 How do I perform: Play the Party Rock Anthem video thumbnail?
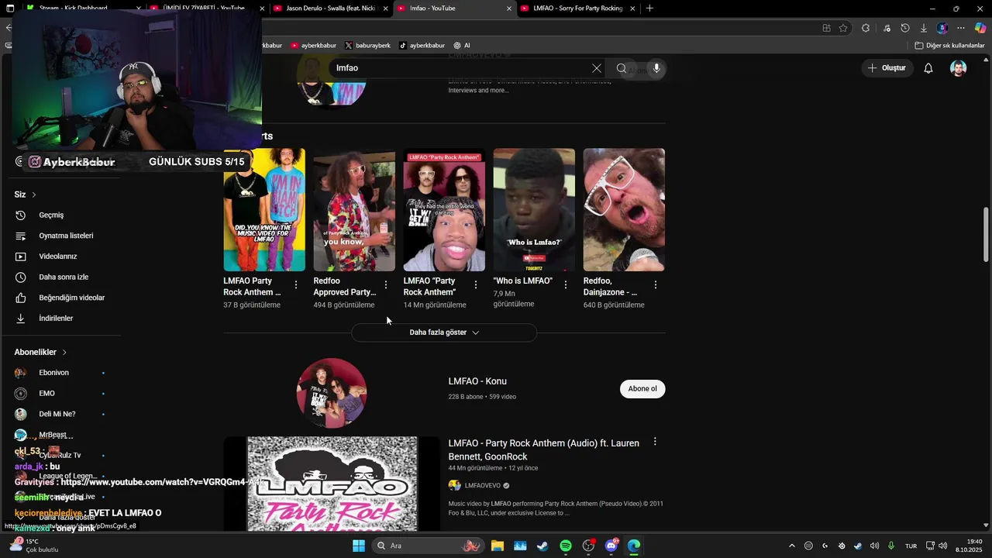point(332,484)
